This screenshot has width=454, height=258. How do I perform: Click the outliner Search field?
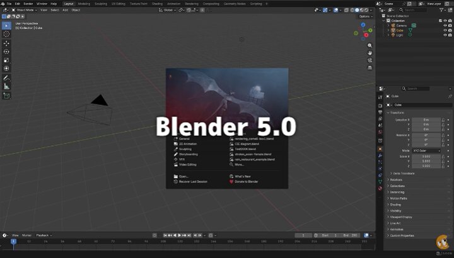coord(412,10)
